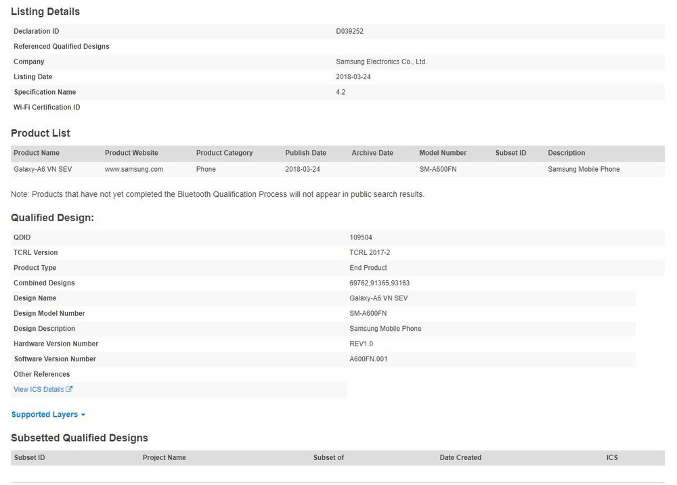The image size is (677, 485).
Task: Click the SM-A600FN model number in Product List
Action: click(438, 169)
